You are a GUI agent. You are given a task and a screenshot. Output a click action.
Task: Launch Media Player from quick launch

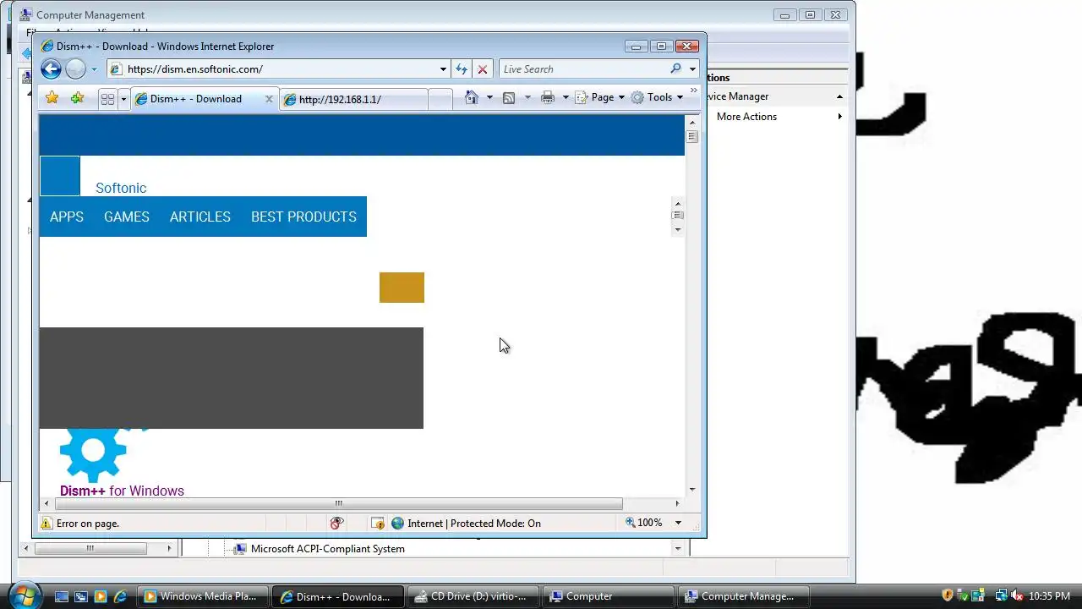pos(101,596)
